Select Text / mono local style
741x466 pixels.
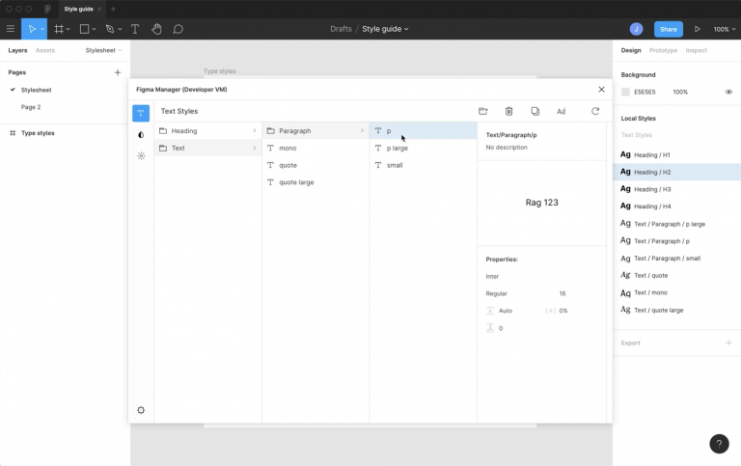pyautogui.click(x=676, y=292)
